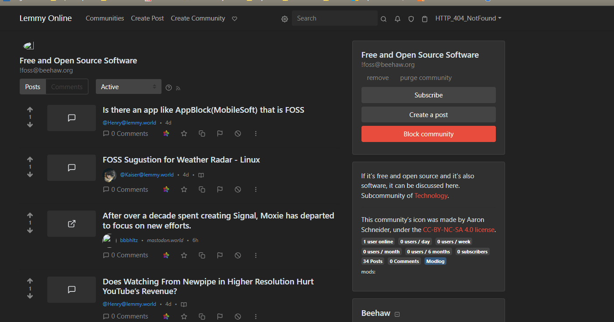
Task: Toggle Subscribe for the FOSS community
Action: (x=428, y=95)
